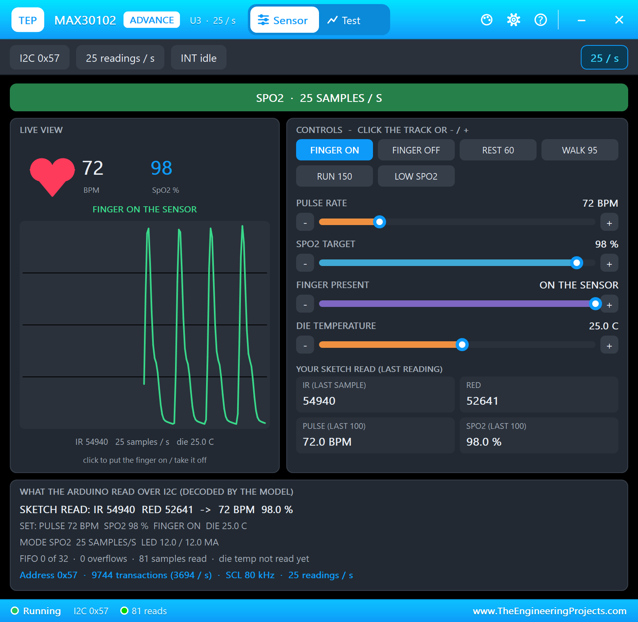This screenshot has width=638, height=622.
Task: Click the SET: PULSE 72 BPM line
Action: point(133,526)
